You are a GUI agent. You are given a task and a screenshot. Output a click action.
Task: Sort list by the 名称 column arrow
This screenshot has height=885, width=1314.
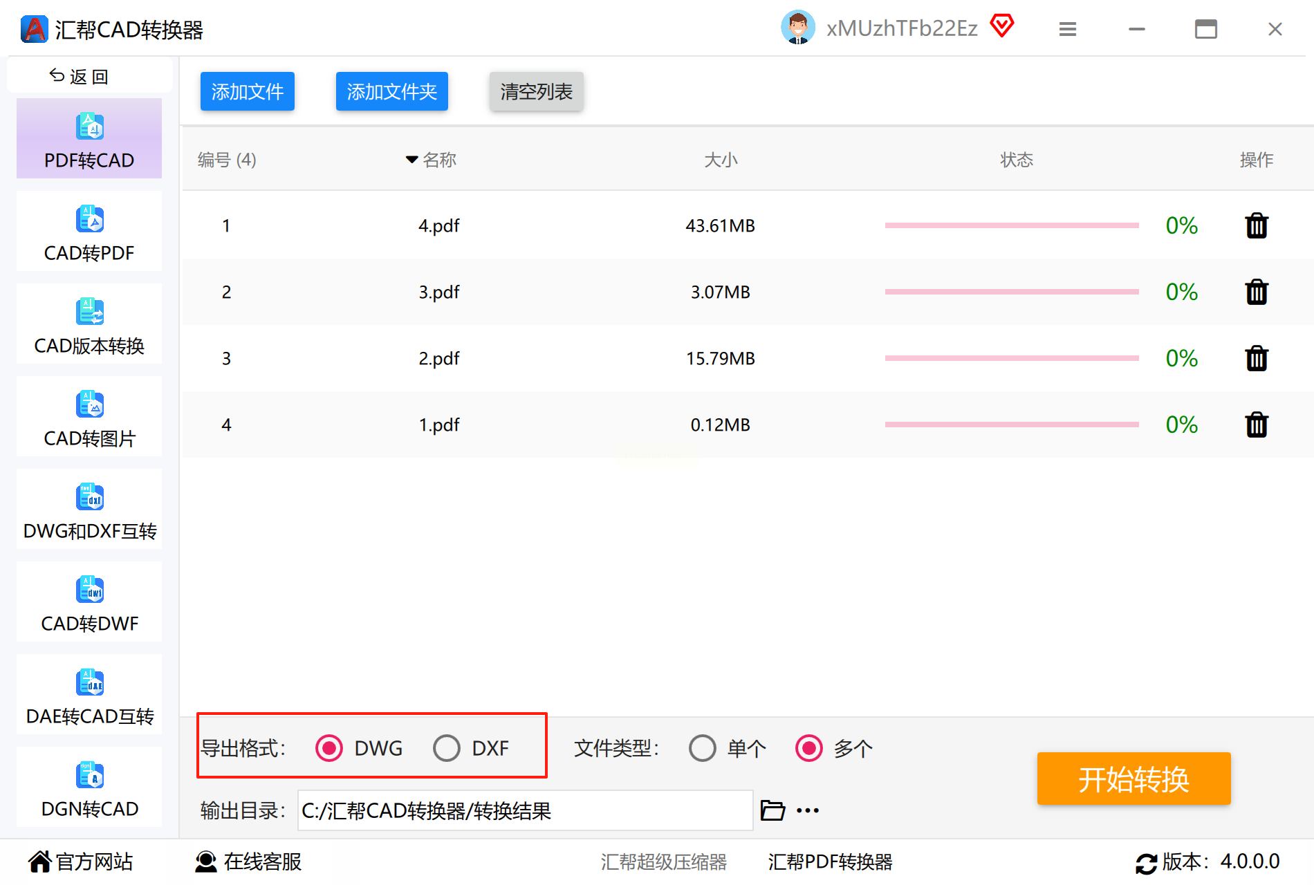click(411, 160)
